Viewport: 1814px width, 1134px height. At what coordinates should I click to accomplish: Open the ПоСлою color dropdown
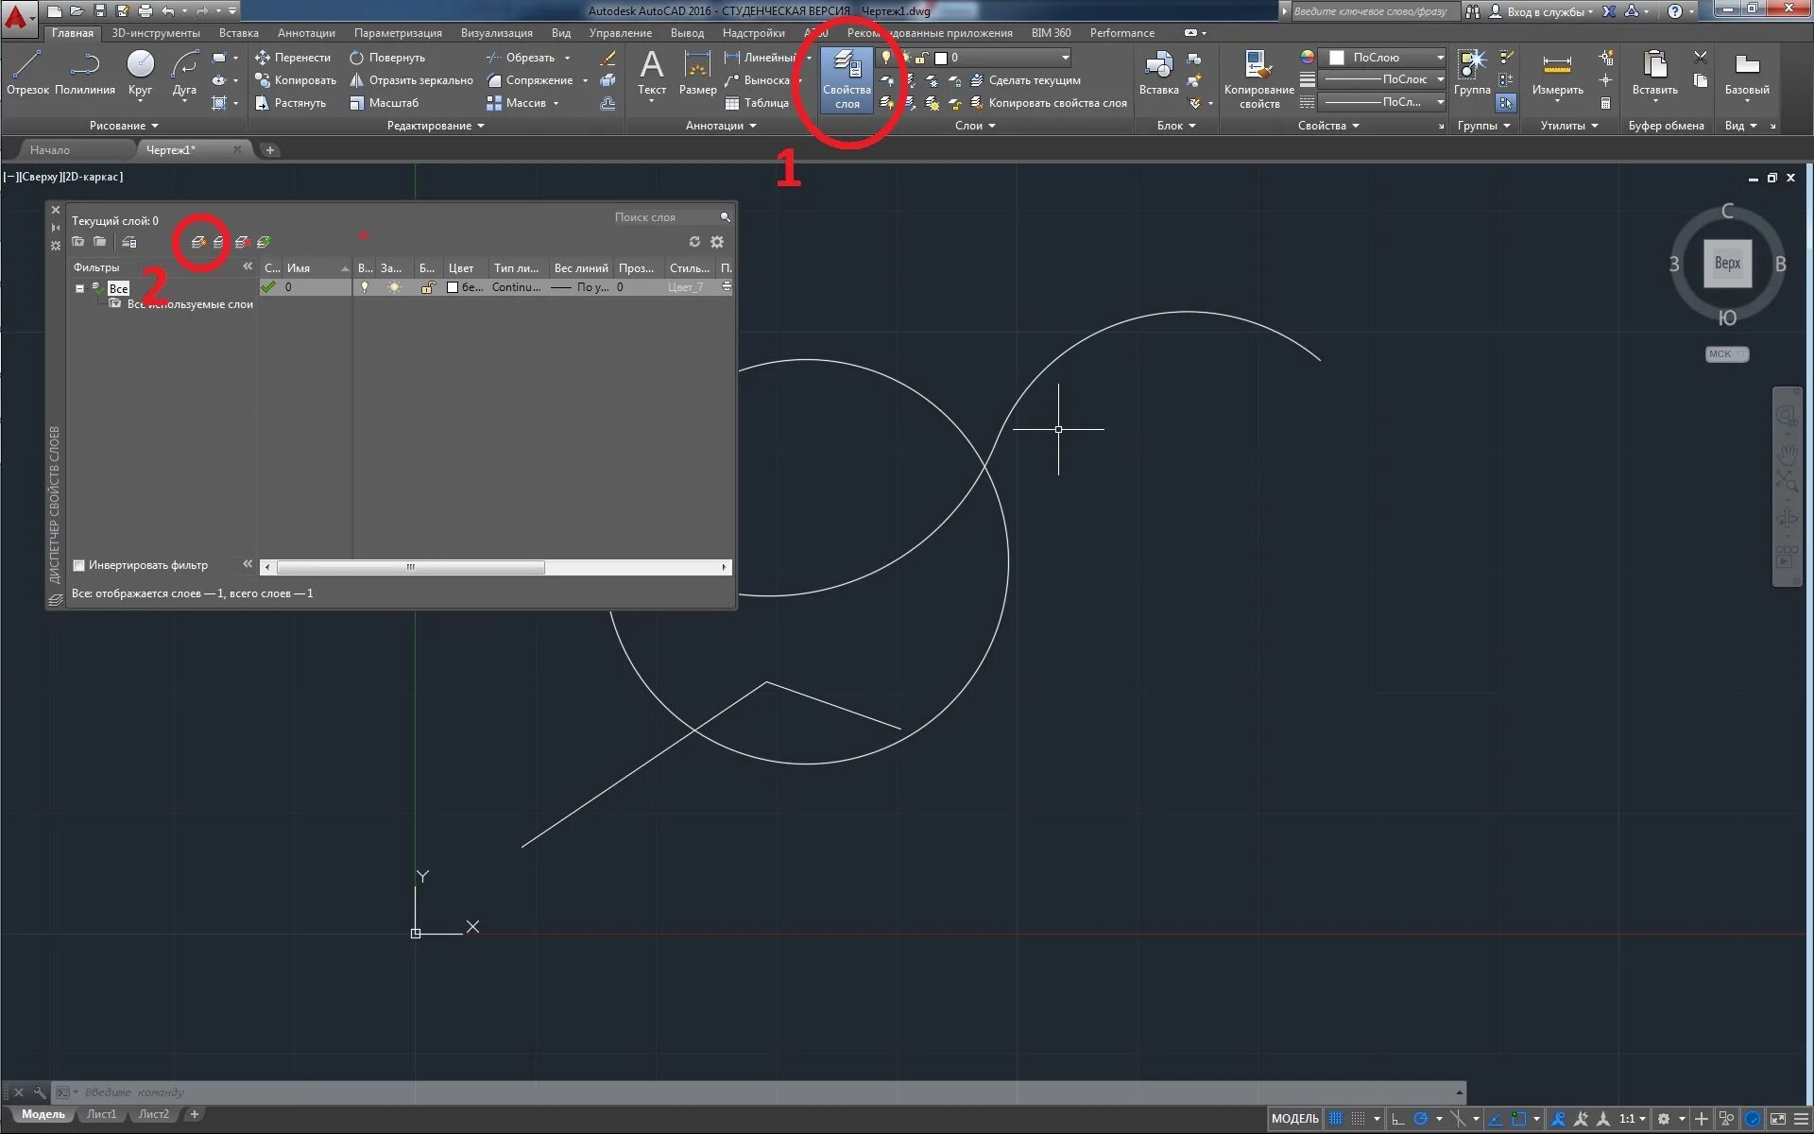[1382, 58]
